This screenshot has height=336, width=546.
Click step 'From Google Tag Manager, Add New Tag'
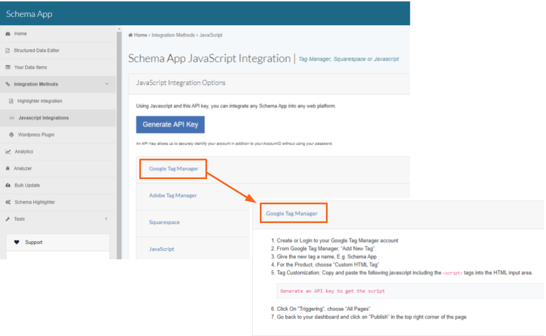click(x=327, y=249)
